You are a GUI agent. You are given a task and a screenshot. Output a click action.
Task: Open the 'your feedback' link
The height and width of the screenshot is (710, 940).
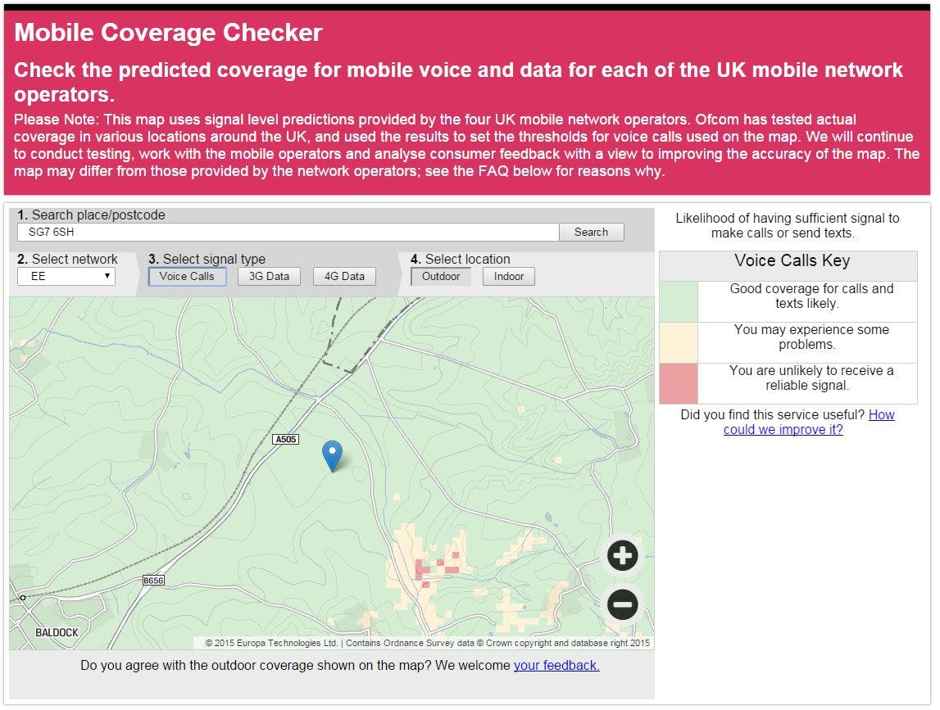(556, 665)
